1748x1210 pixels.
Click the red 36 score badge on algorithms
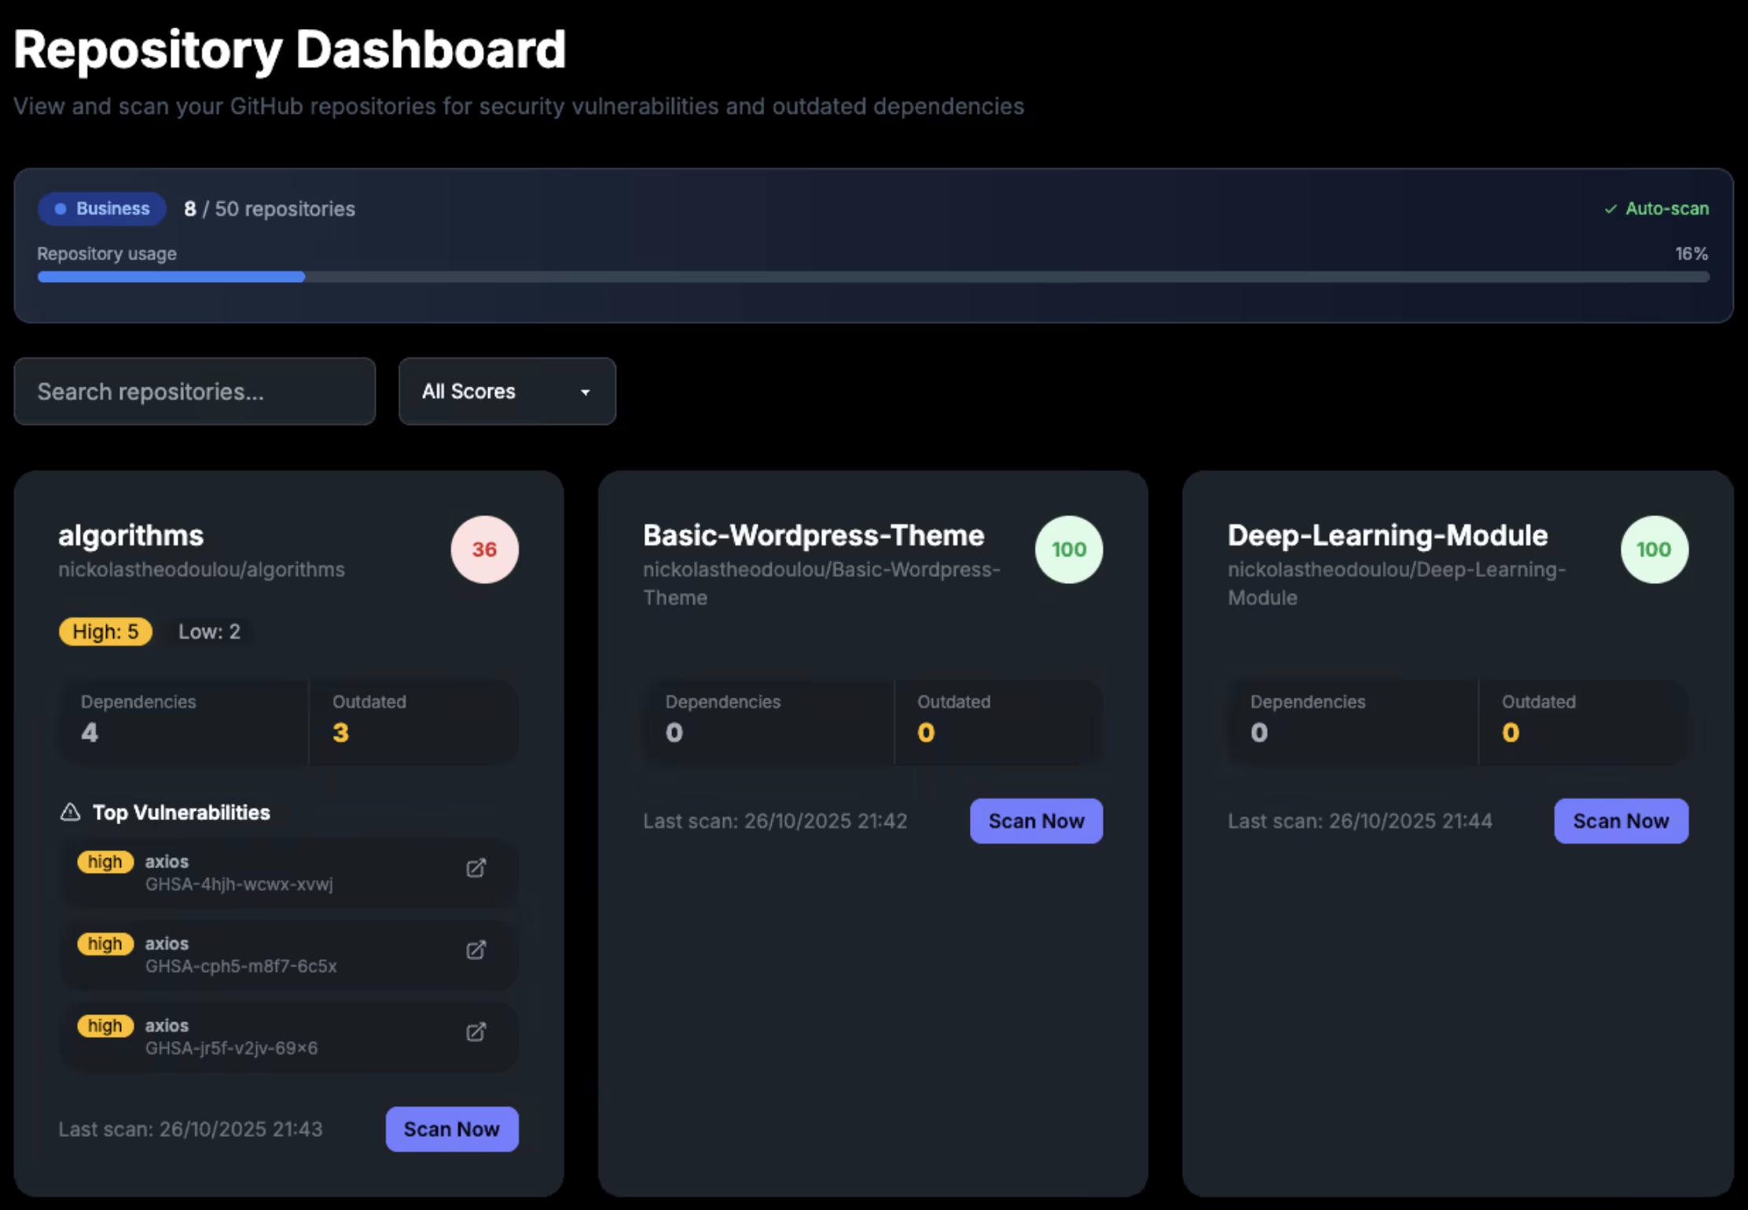pos(484,549)
